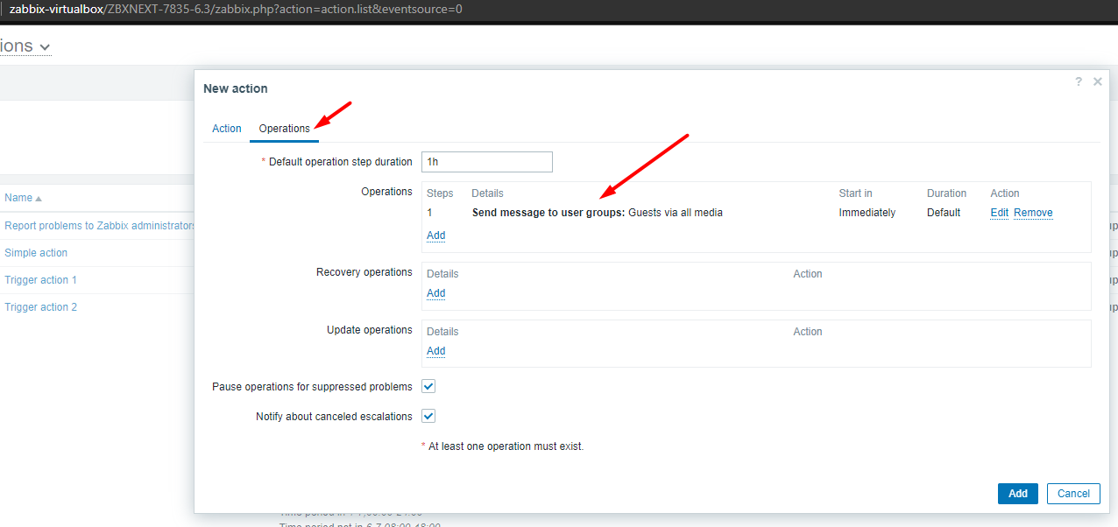Click the 'At least one operation must exist' note

point(503,446)
